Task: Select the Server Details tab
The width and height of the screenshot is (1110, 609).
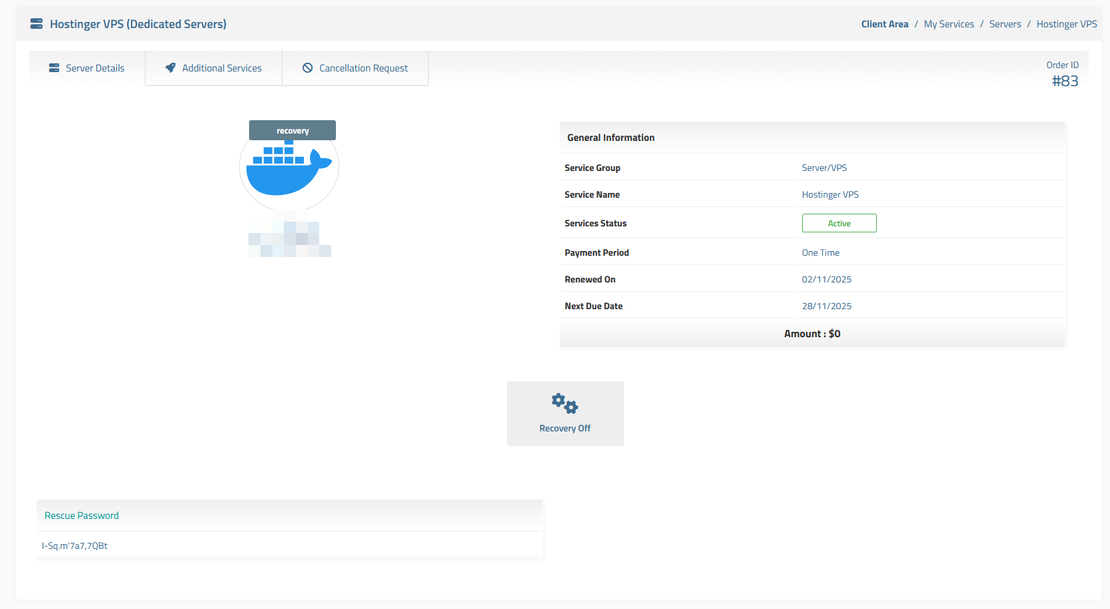Action: [x=95, y=67]
